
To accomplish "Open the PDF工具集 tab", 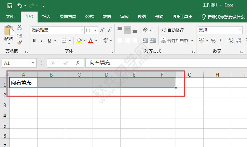I will pos(182,17).
